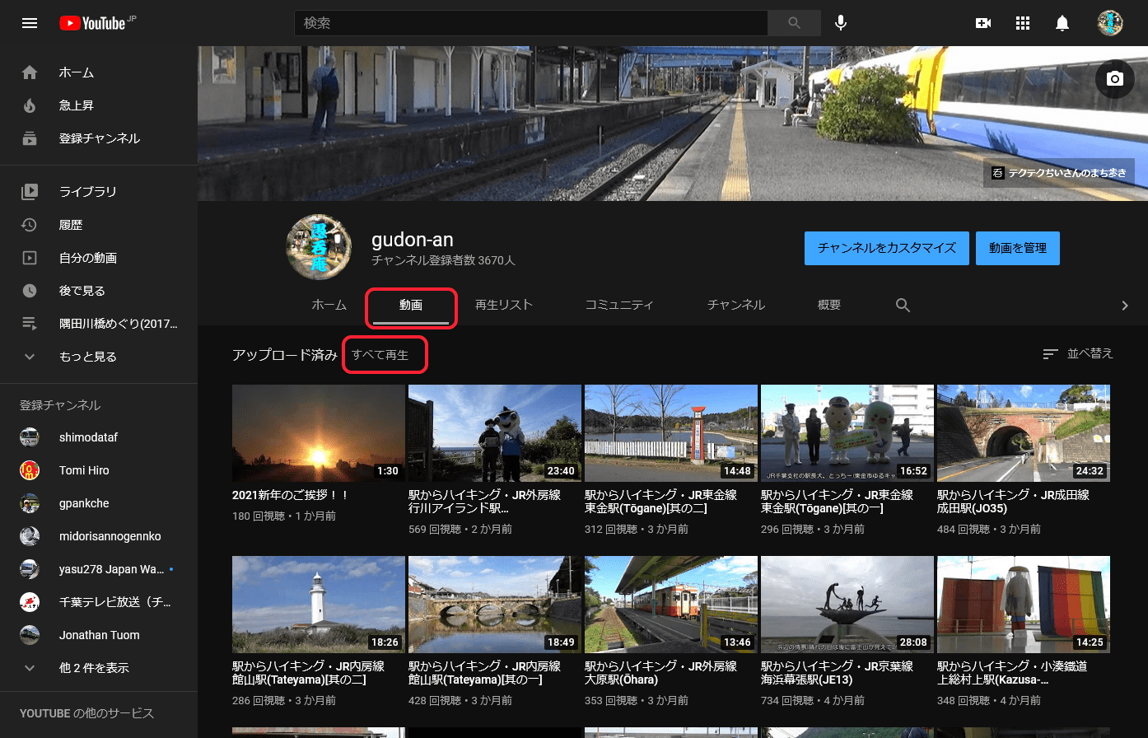Expand 他 2 件を表示 subscriptions list

[x=94, y=668]
